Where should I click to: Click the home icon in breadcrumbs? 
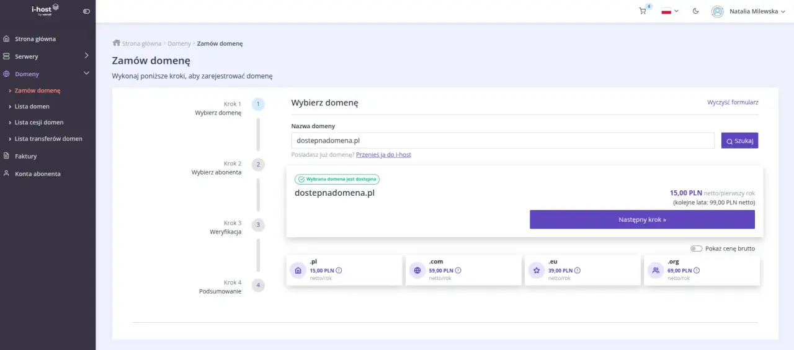pyautogui.click(x=116, y=43)
